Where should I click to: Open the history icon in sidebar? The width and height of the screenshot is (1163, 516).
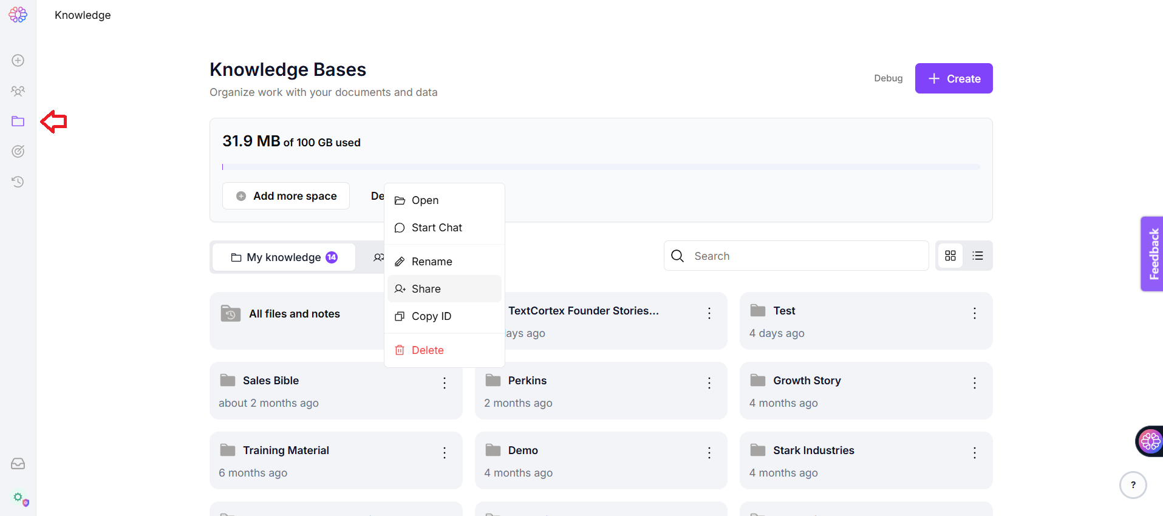[x=18, y=182]
